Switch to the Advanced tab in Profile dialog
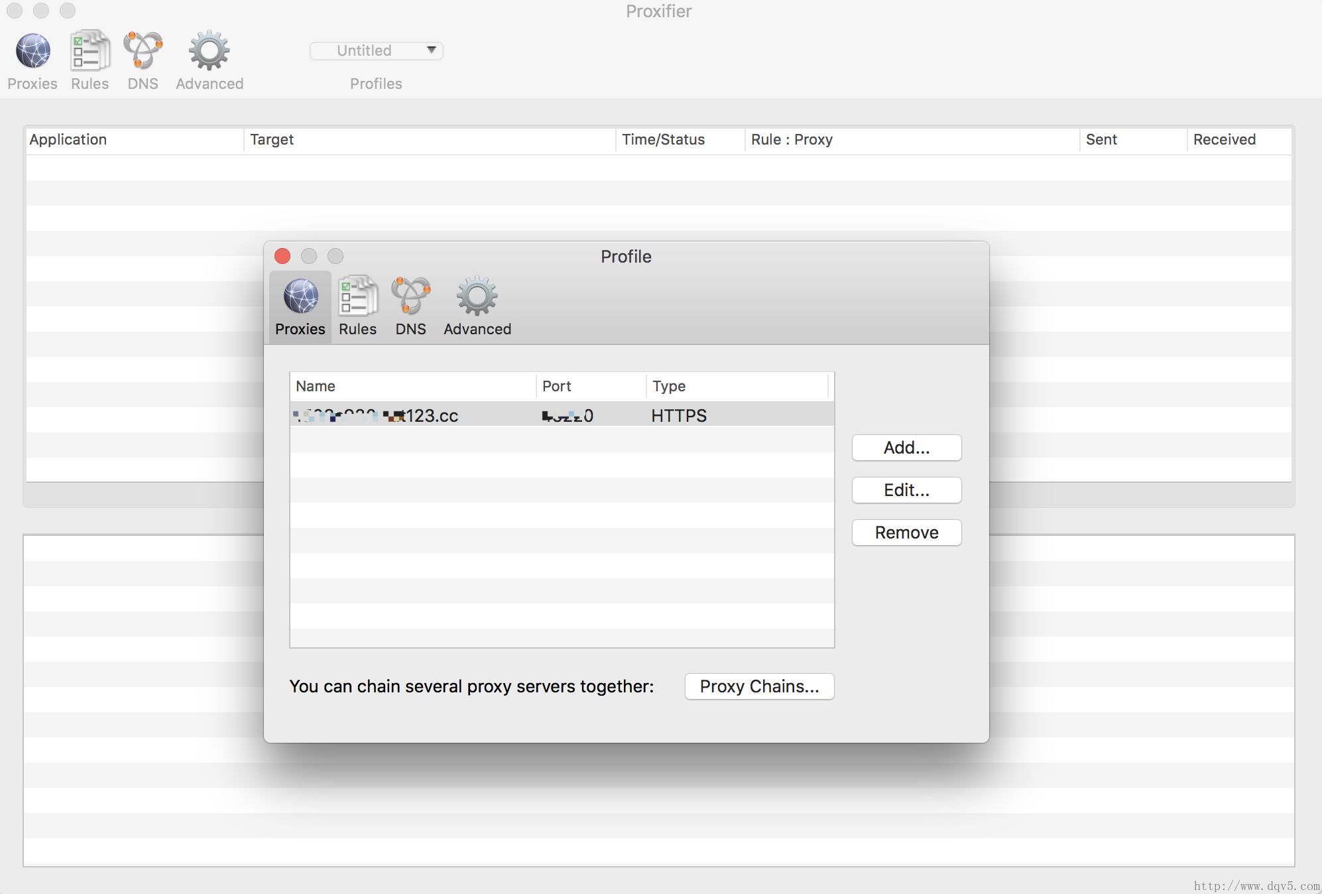 (477, 307)
